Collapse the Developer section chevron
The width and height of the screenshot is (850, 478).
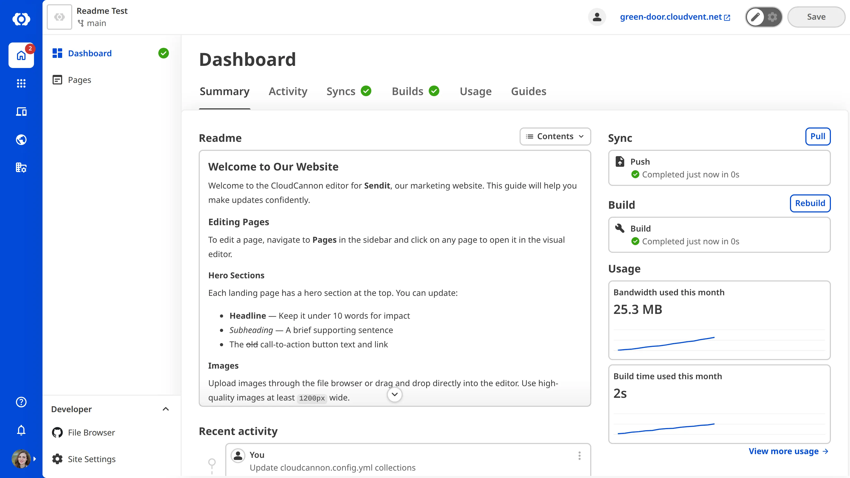pyautogui.click(x=166, y=409)
